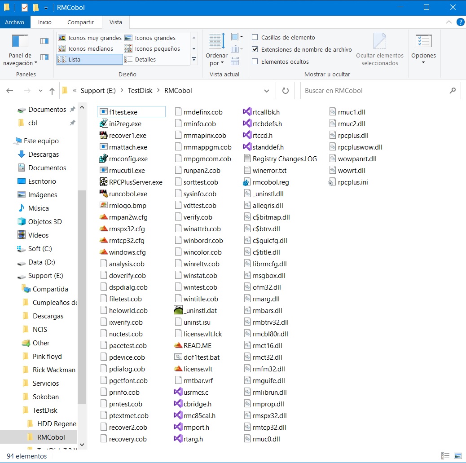Select the Vista ribbon tab
Screen dimensions: 466x463
coord(116,22)
